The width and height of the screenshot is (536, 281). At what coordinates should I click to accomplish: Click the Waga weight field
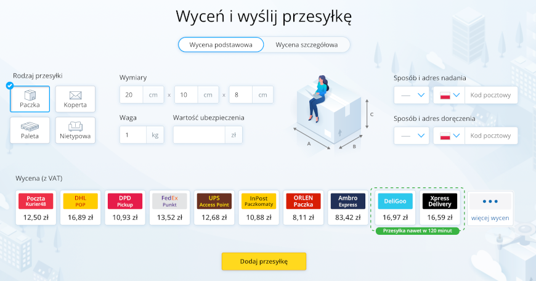[x=133, y=135]
